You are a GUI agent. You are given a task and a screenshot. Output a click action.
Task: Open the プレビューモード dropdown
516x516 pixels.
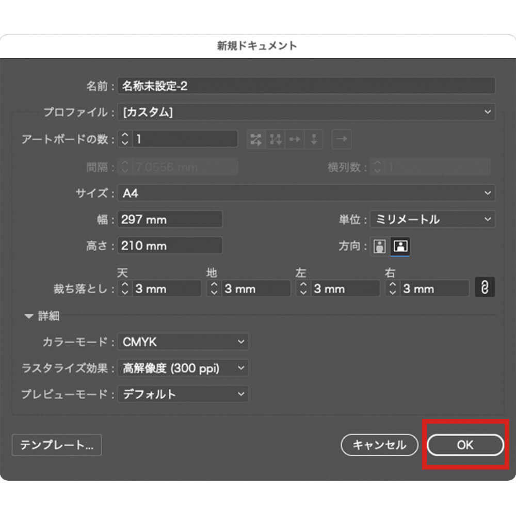coord(183,394)
